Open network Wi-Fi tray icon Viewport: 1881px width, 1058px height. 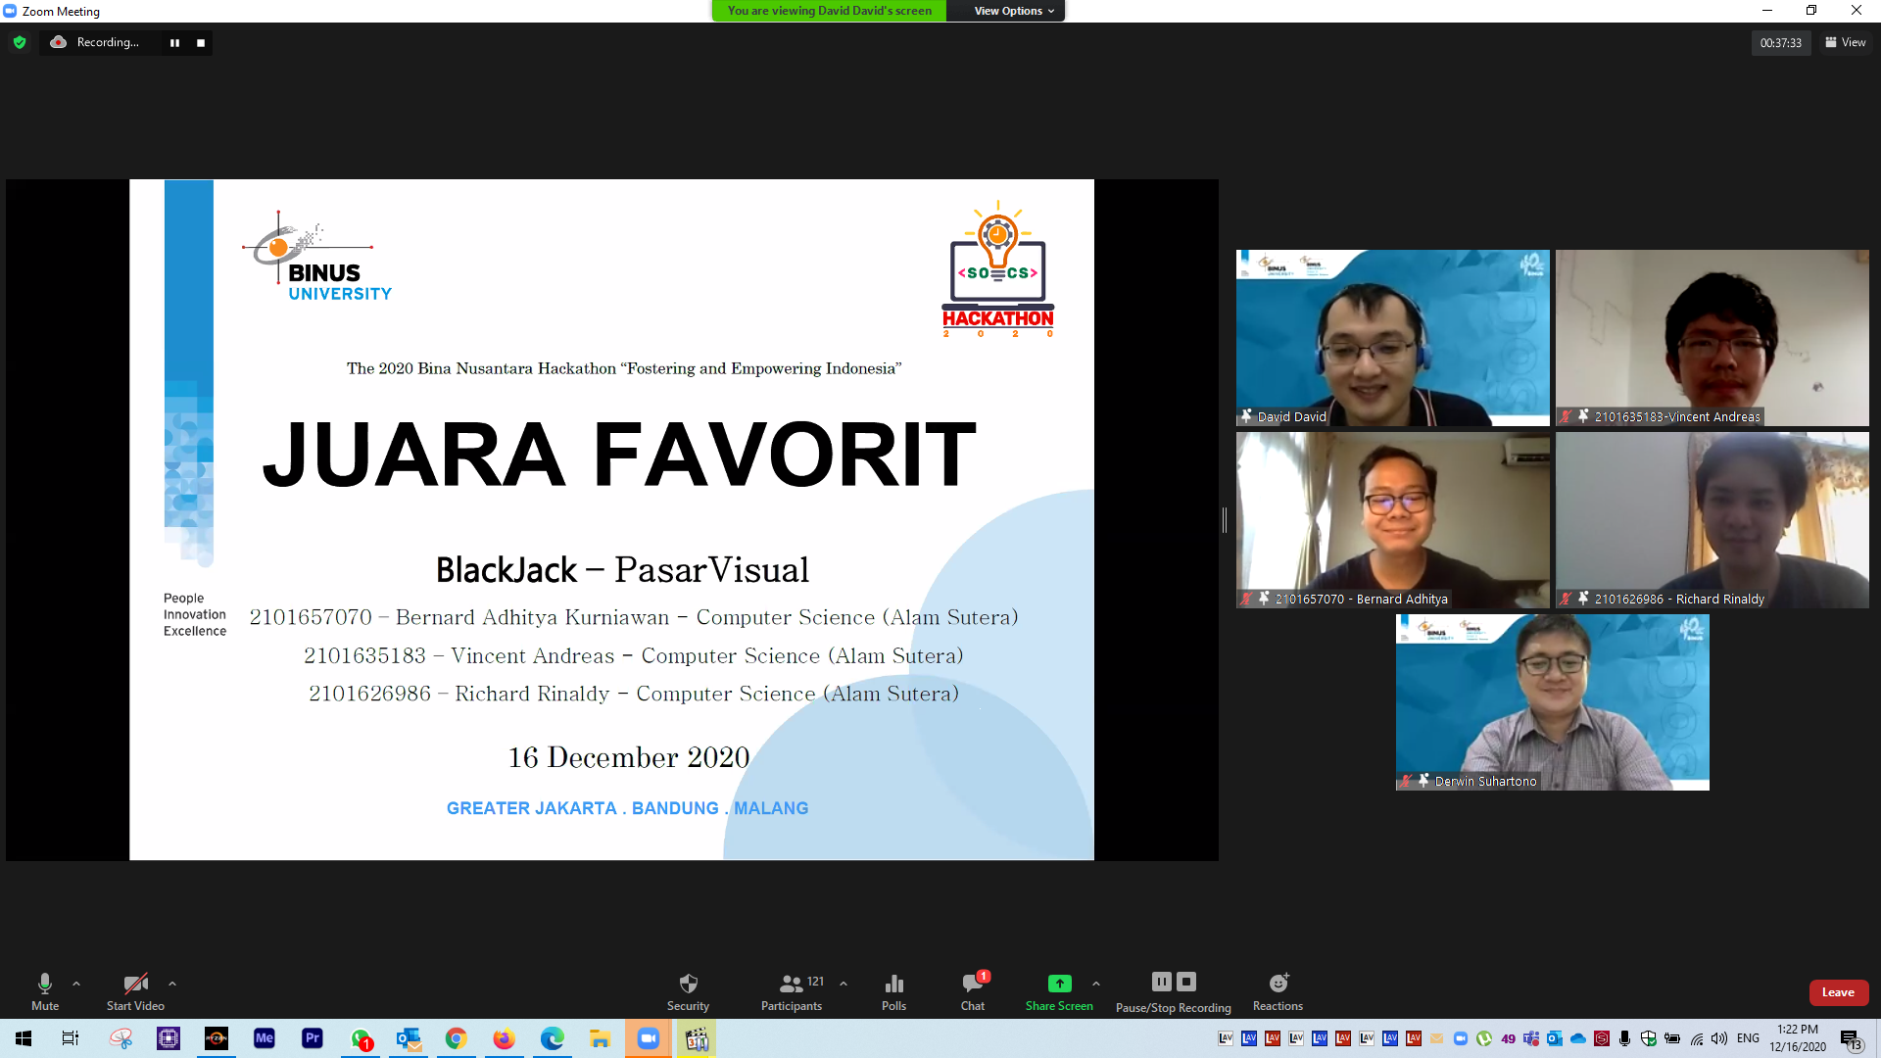[x=1697, y=1038]
